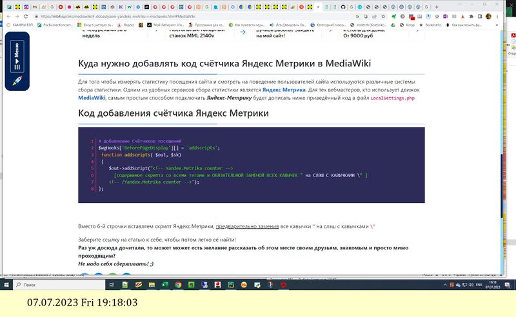Open the notification center icon
516x317 pixels.
(508, 285)
